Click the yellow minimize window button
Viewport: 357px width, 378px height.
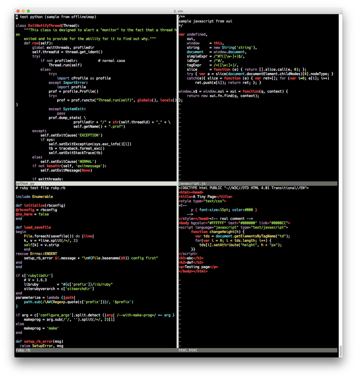[x=23, y=11]
